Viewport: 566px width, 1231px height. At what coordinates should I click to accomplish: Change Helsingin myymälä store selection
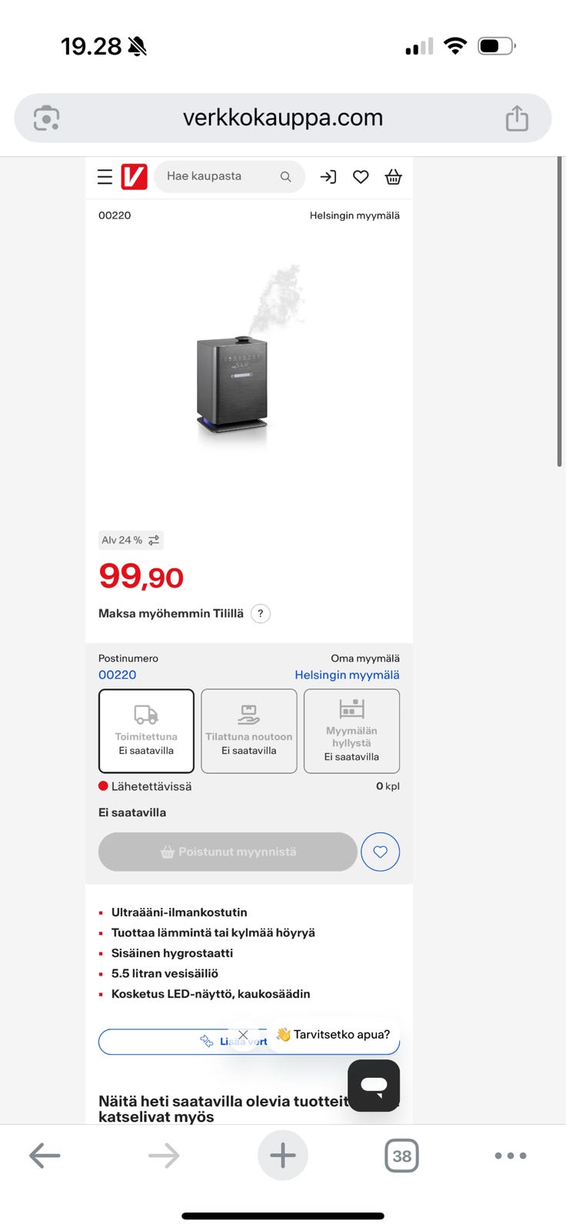point(347,675)
